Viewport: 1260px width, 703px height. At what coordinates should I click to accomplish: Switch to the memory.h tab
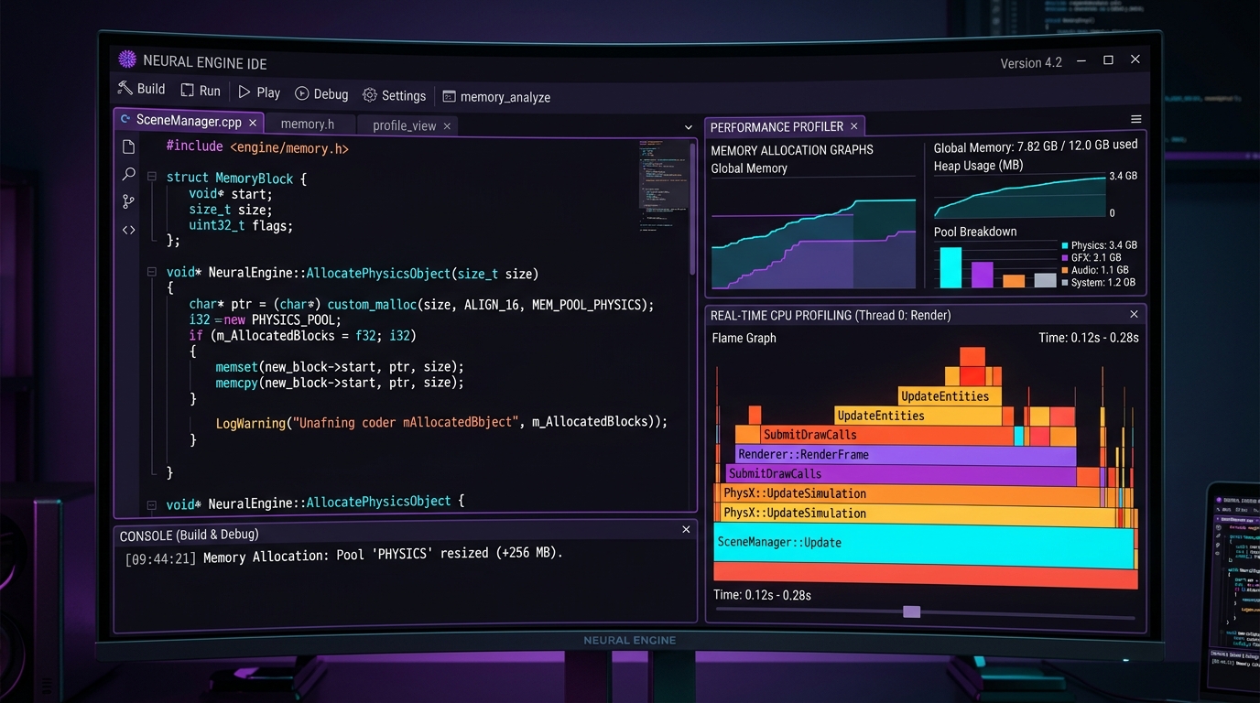[307, 124]
